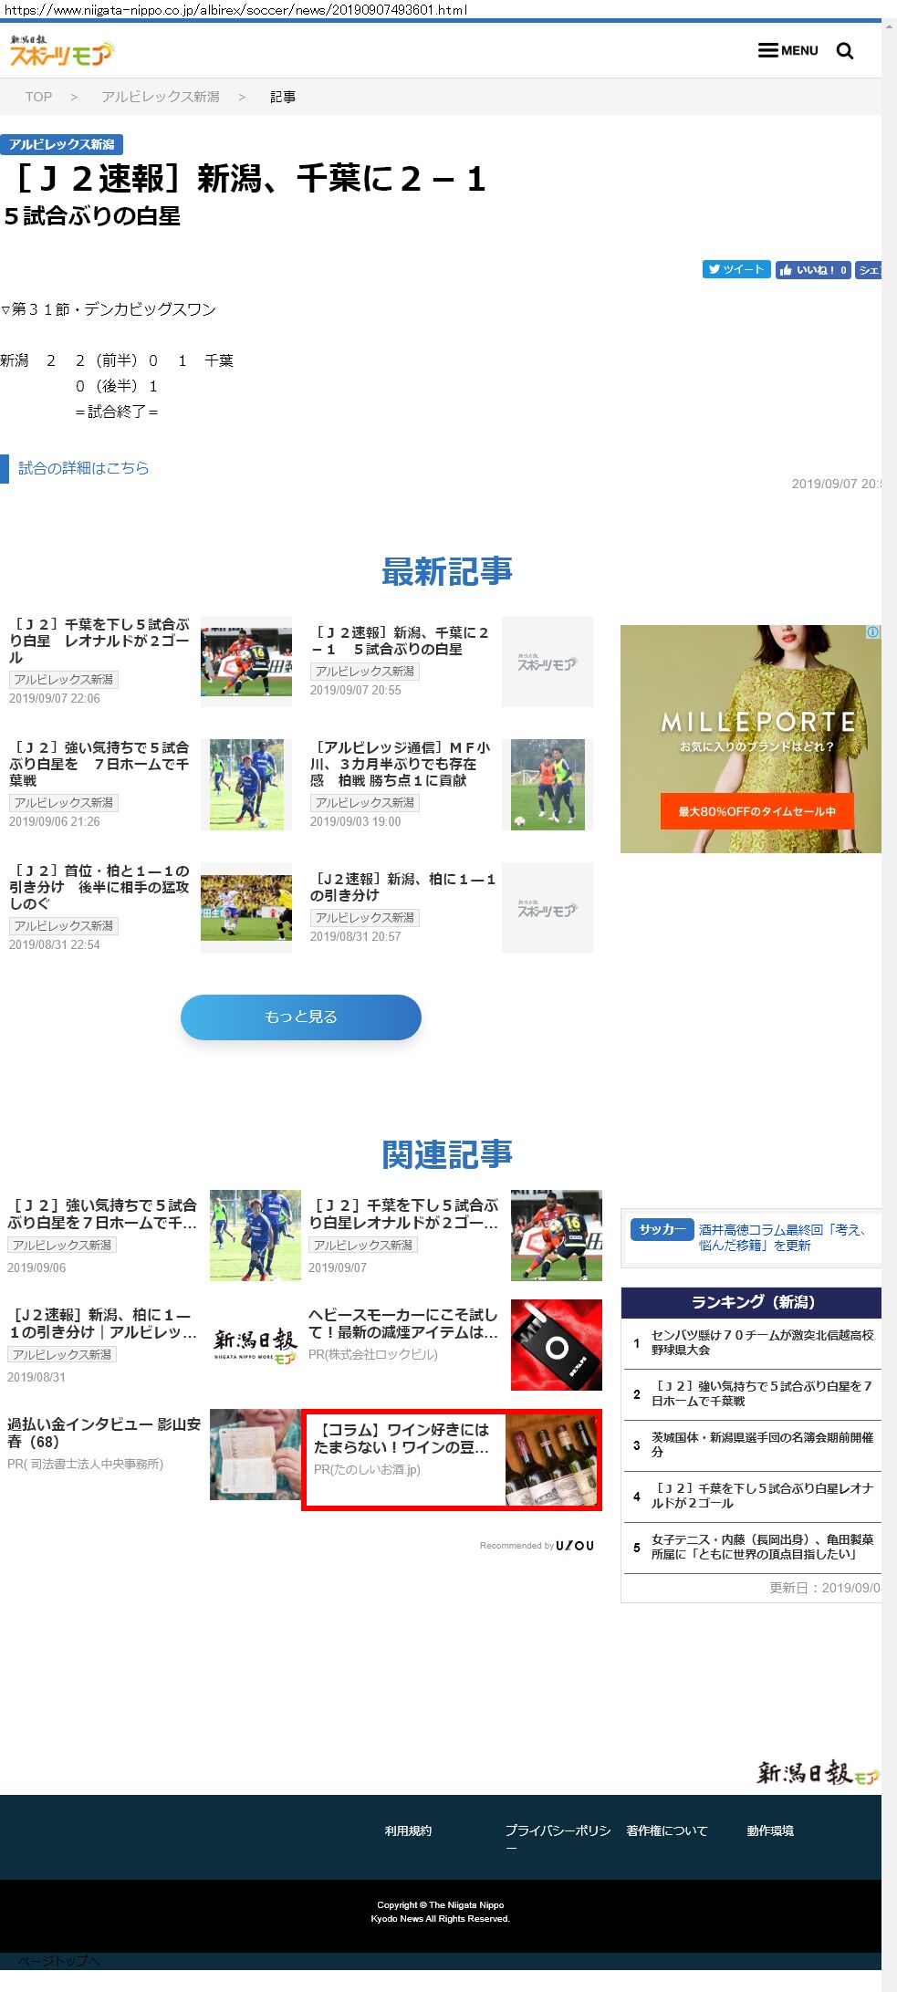Open 著作権について in footer menu
This screenshot has width=897, height=1992.
667,1830
